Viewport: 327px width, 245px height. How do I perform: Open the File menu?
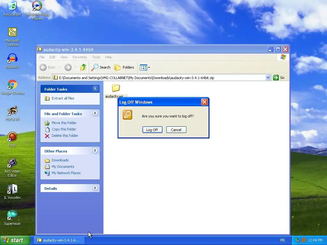coord(42,57)
